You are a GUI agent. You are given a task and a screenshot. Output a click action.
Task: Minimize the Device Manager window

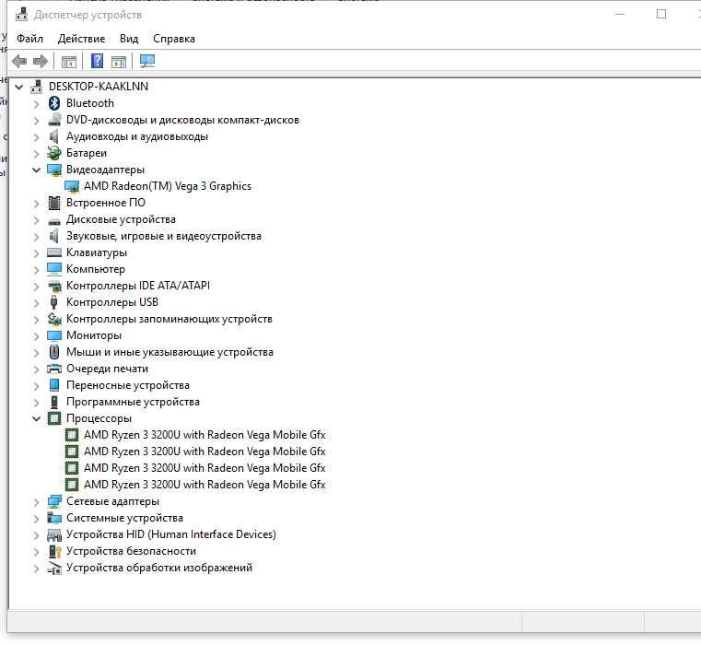coord(620,15)
